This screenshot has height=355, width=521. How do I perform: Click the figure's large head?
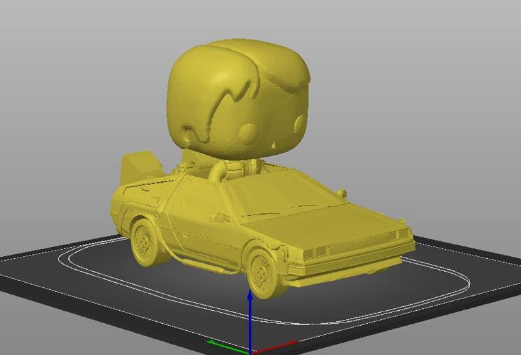(238, 99)
